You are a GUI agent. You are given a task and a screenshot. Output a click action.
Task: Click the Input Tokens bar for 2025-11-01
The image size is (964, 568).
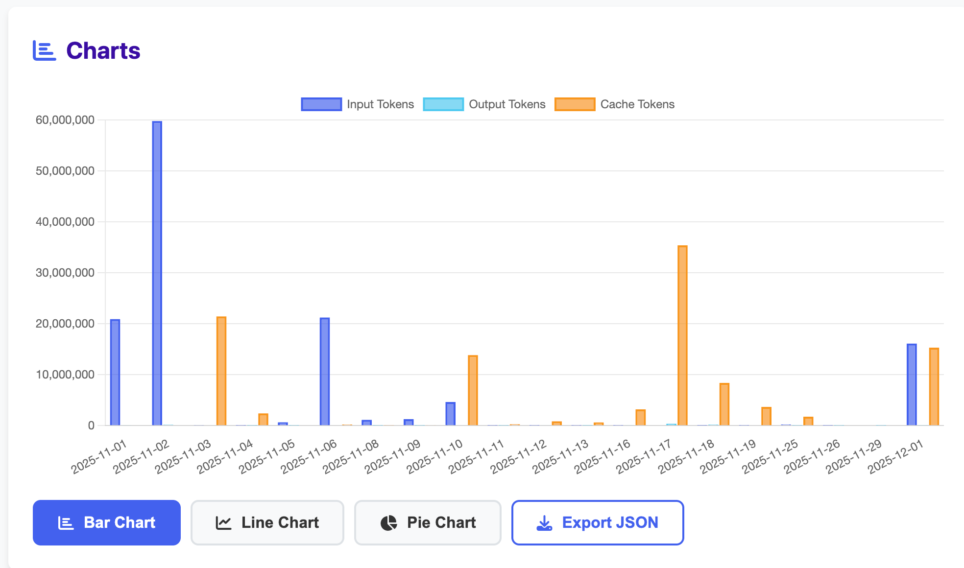coord(115,373)
